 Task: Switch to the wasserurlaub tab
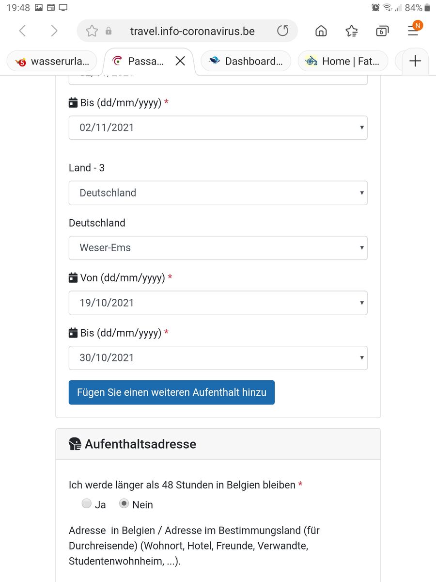[52, 61]
